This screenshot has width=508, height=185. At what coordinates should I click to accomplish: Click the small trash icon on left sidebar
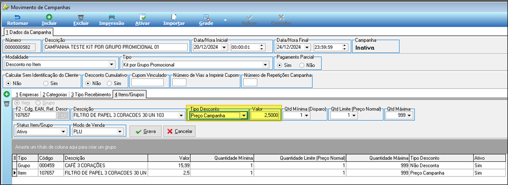tap(7, 104)
